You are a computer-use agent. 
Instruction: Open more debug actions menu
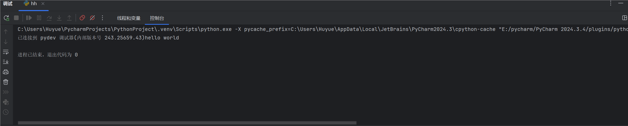102,18
